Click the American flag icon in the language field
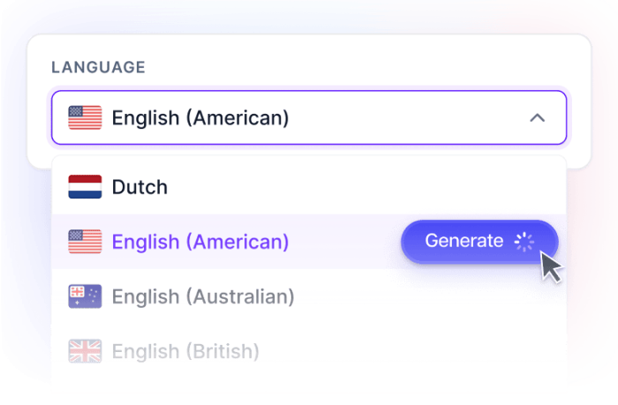 coord(85,117)
